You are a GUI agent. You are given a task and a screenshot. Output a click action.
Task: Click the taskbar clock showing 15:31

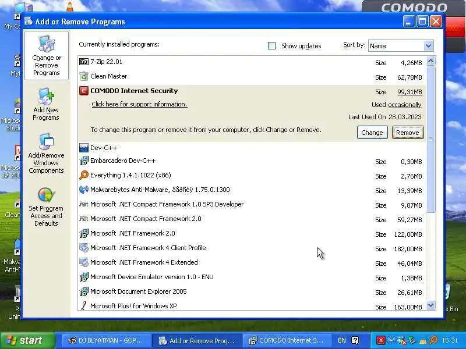[x=450, y=340]
